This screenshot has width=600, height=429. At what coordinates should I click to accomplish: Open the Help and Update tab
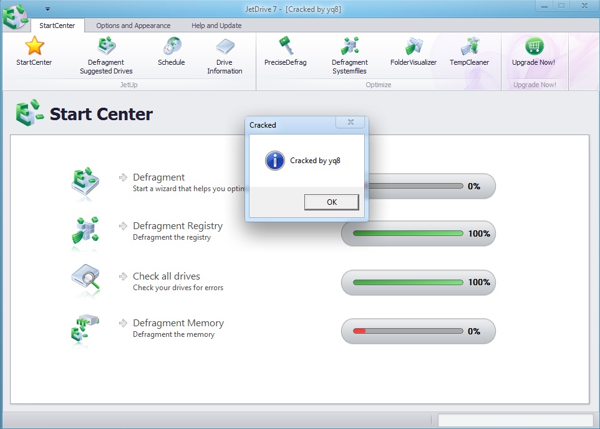coord(216,26)
